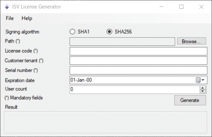This screenshot has height=137, width=212.
Task: Select the expiration date text 01-Jan-00
Action: point(81,80)
